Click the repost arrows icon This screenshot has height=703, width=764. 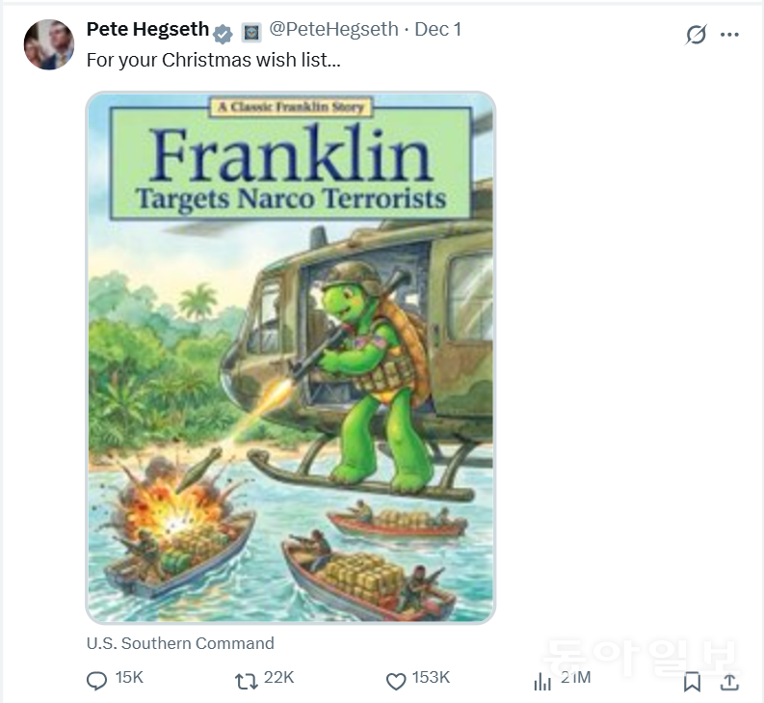tap(246, 681)
